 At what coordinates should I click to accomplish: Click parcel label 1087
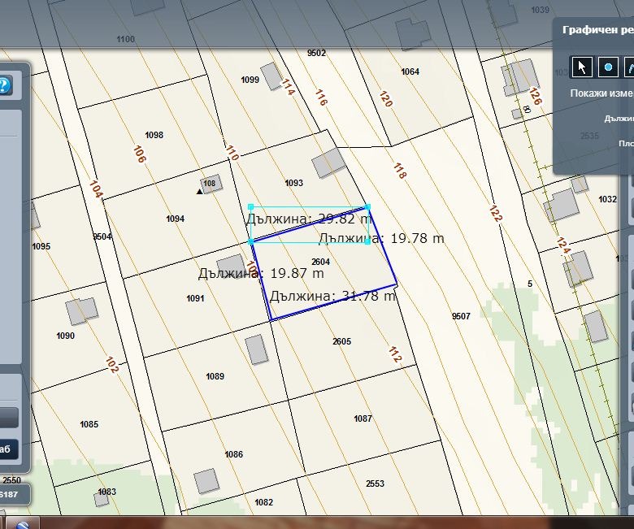pyautogui.click(x=363, y=418)
